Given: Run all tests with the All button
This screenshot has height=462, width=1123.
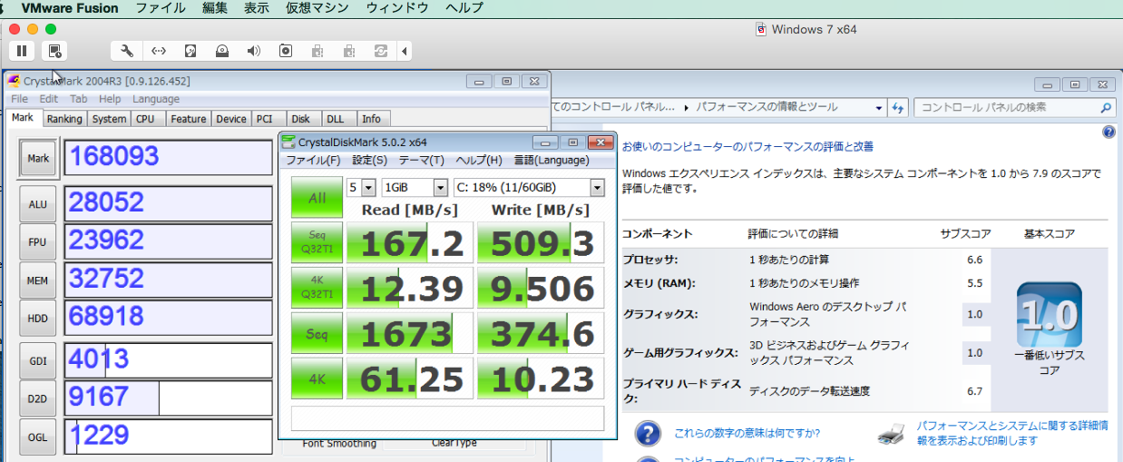Looking at the screenshot, I should pyautogui.click(x=317, y=197).
